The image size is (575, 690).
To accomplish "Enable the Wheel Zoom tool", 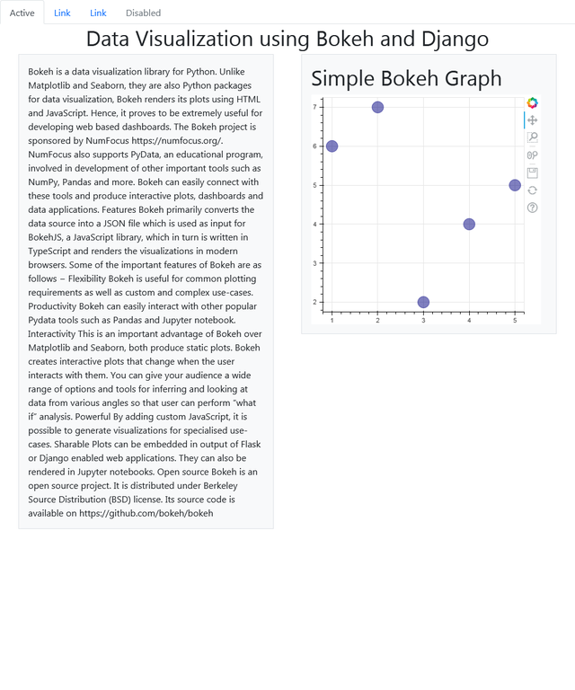I will [x=532, y=155].
